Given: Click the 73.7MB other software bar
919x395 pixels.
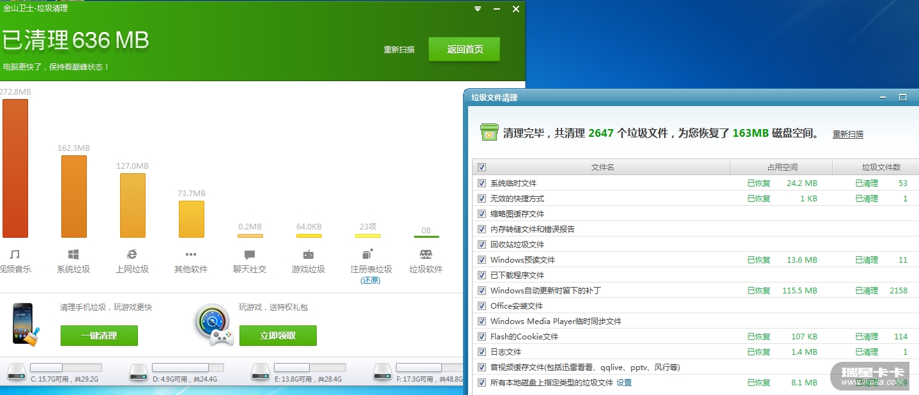Looking at the screenshot, I should coord(191,219).
